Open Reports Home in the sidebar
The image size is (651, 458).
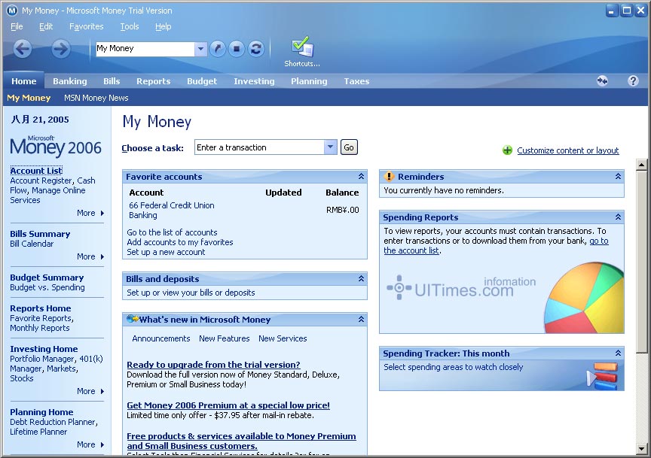[40, 308]
